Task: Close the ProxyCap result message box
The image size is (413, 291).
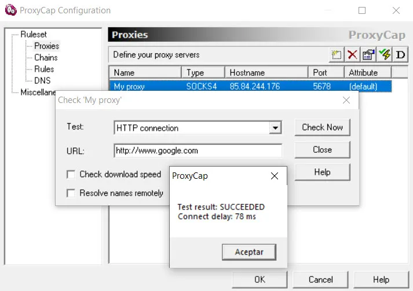Action: (275, 176)
